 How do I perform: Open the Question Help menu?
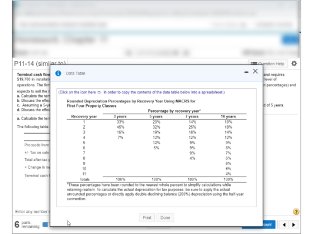coord(268,64)
